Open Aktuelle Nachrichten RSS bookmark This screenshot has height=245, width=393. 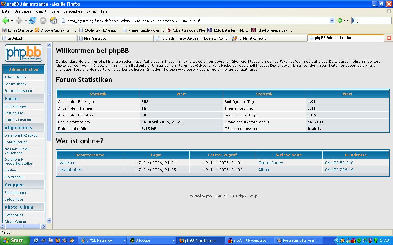click(55, 30)
